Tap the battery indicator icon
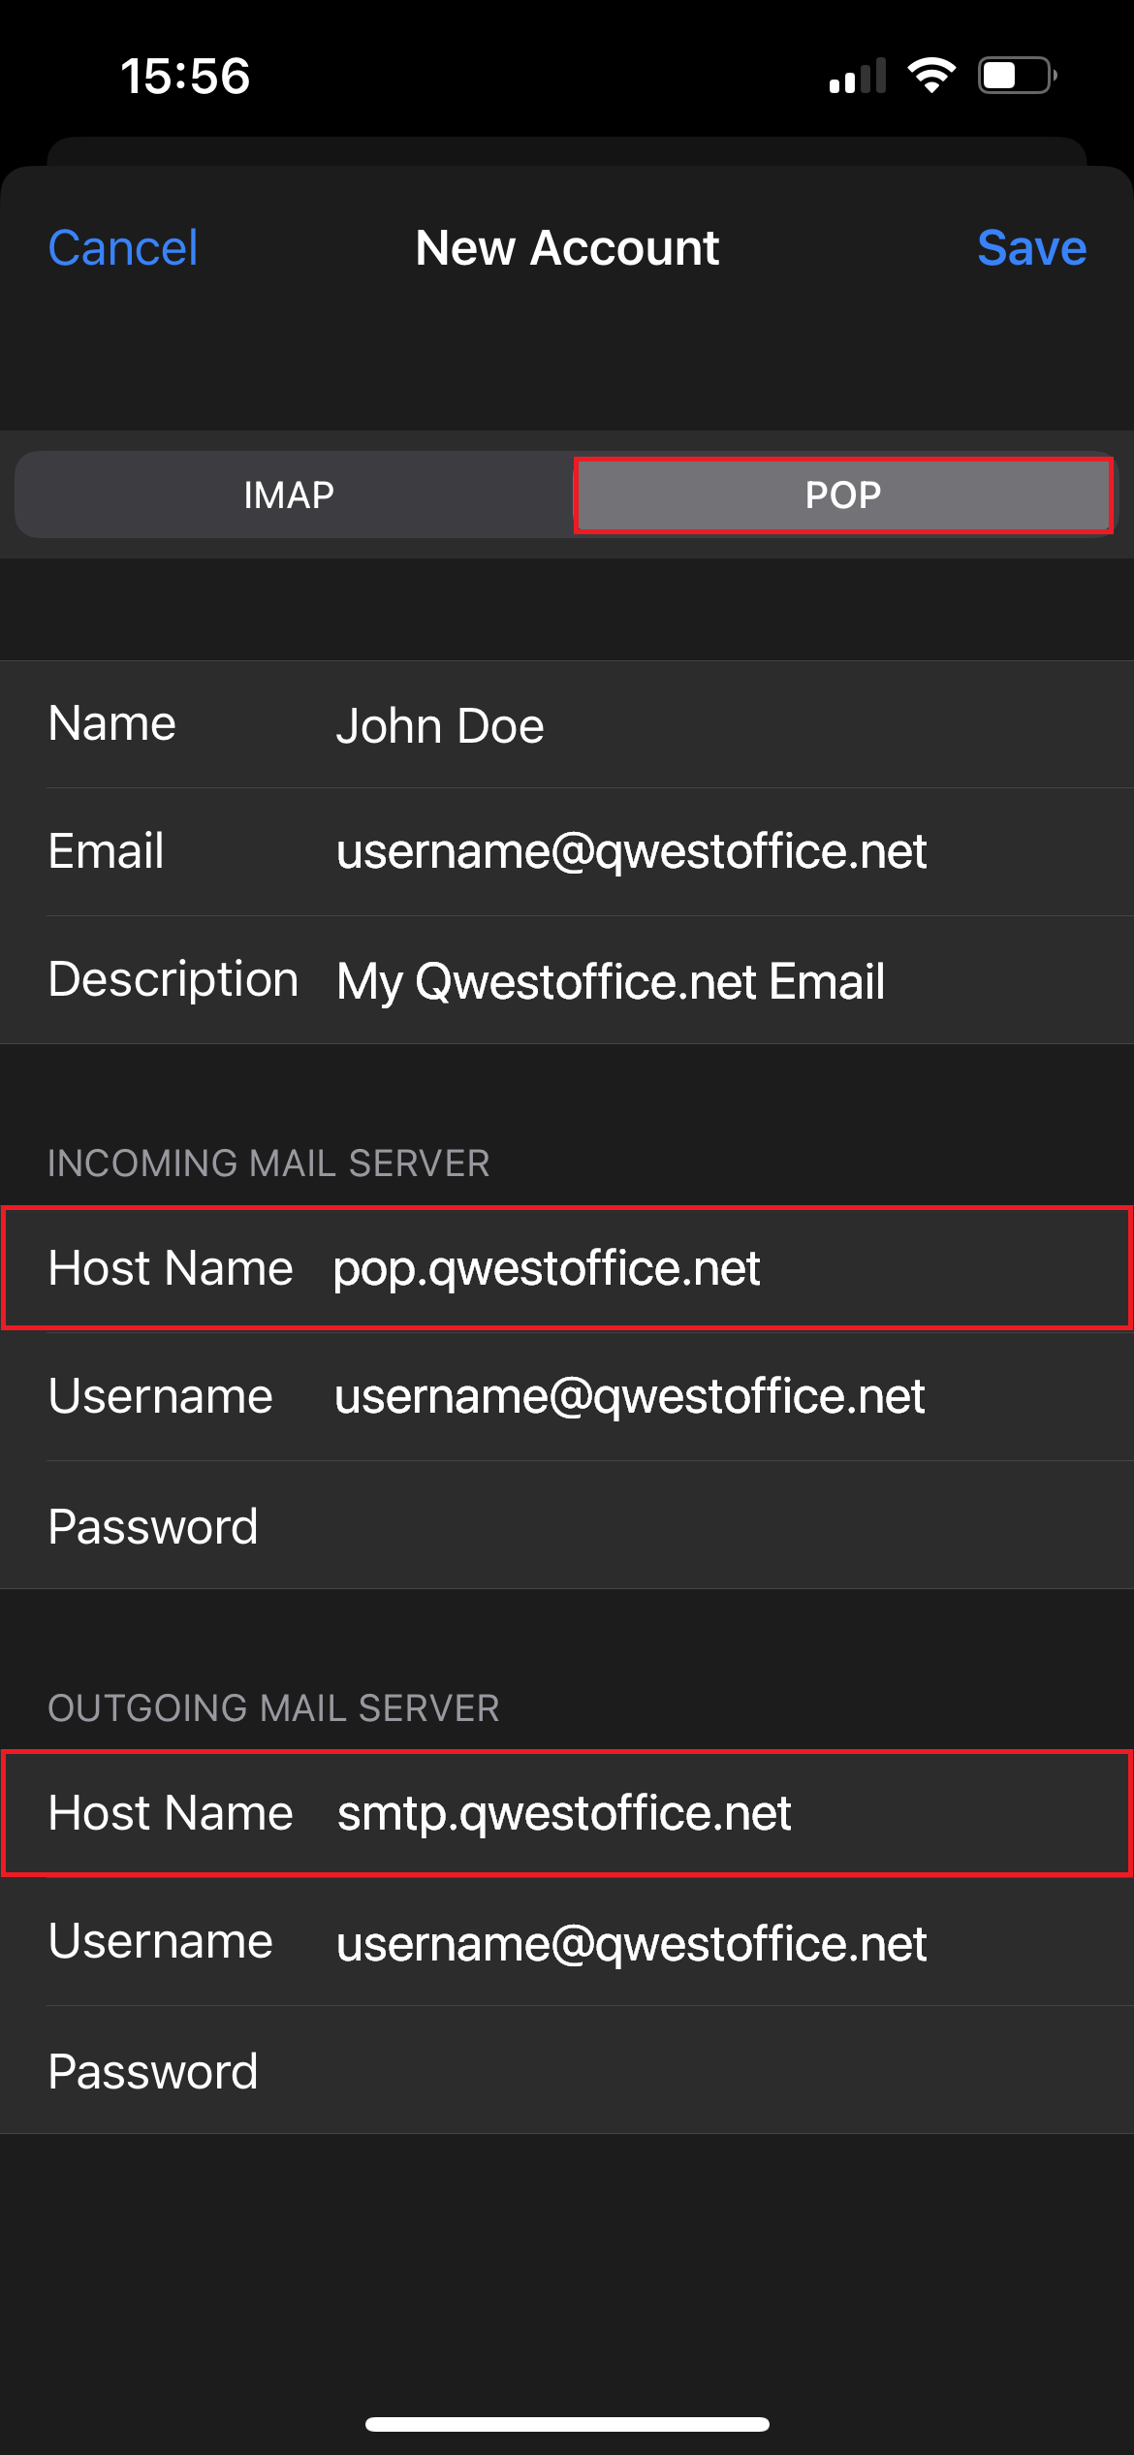 click(1016, 76)
